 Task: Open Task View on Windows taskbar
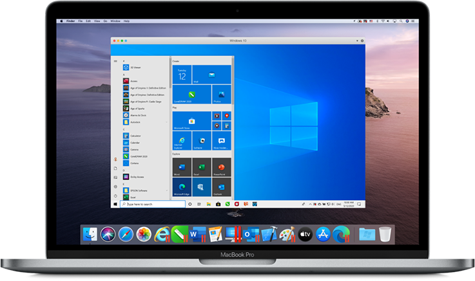[199, 204]
